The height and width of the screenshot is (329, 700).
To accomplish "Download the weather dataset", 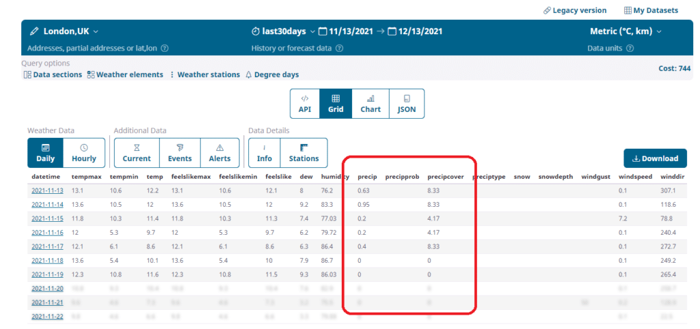I will pos(655,158).
